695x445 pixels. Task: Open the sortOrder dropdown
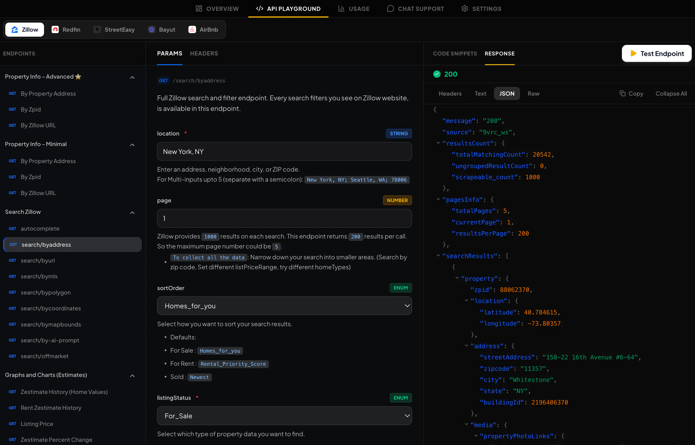coord(284,306)
